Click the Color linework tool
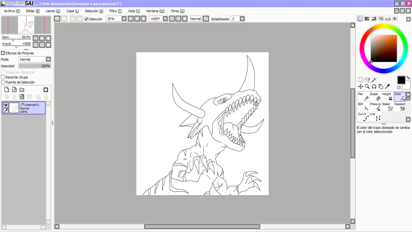 point(400,97)
